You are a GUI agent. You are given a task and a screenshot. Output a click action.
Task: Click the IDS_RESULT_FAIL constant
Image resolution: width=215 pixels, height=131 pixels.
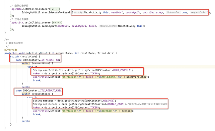coord(51,91)
